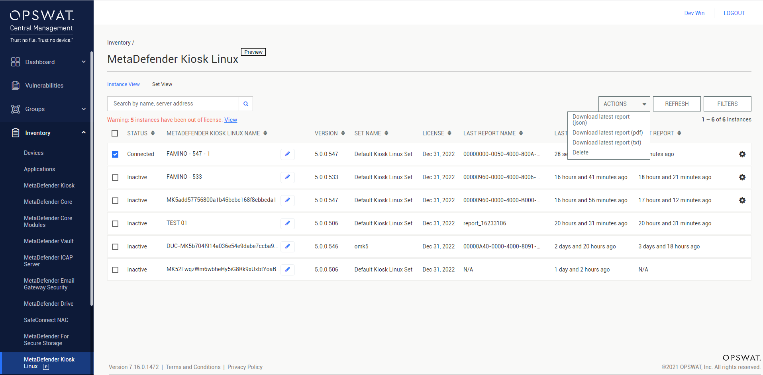The image size is (763, 375).
Task: Click View link in license warning
Action: [231, 120]
